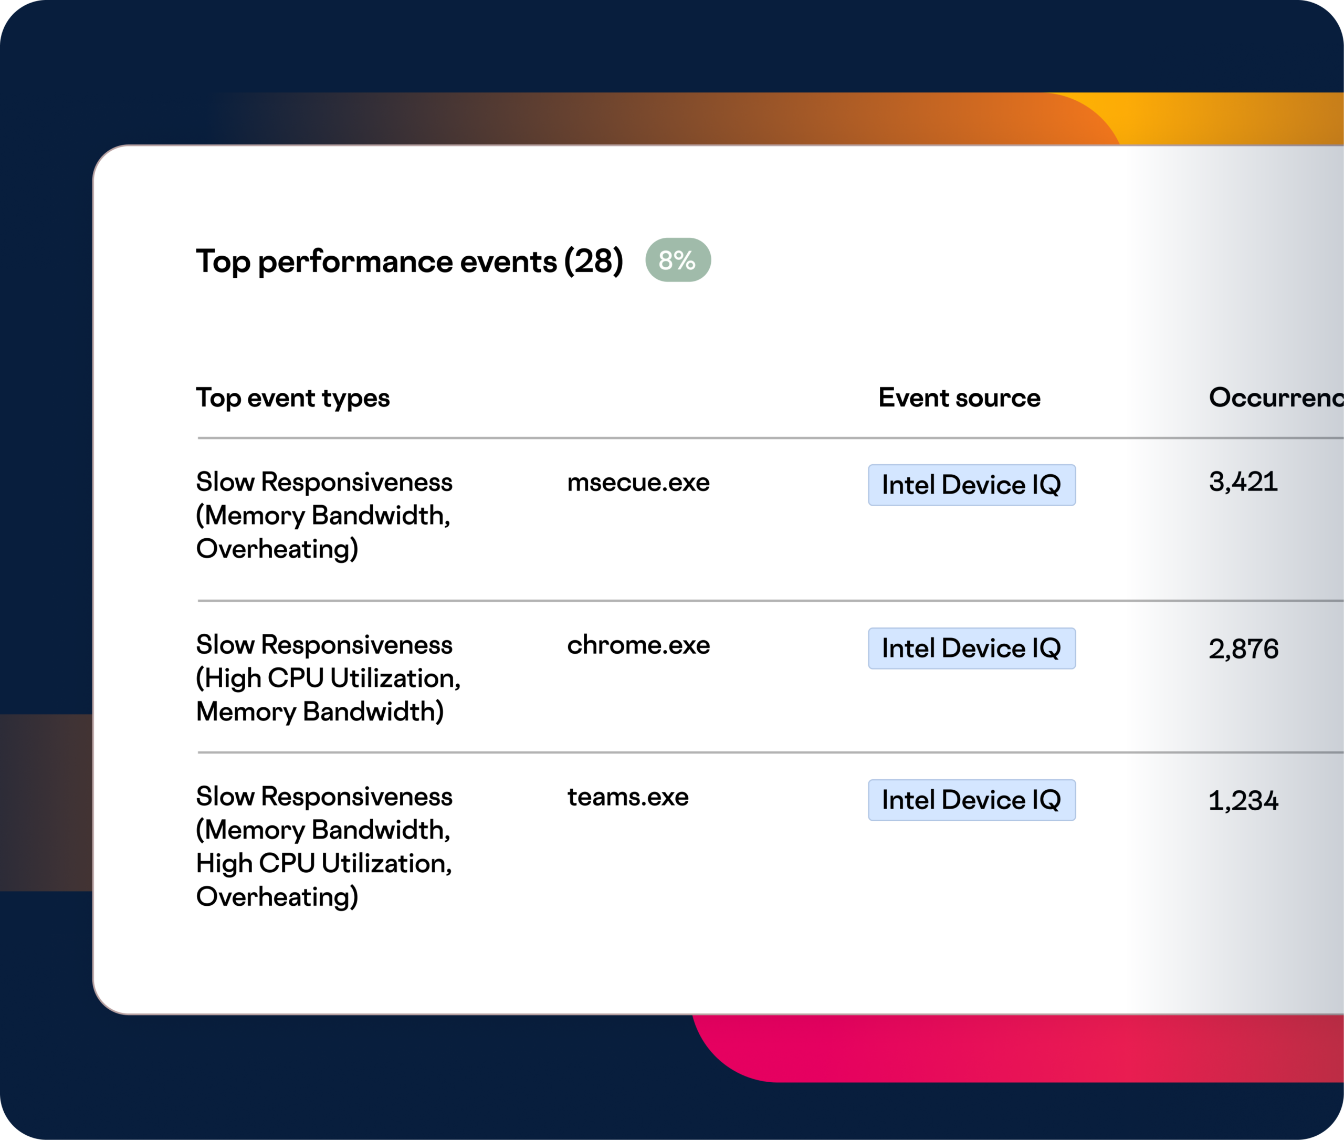Open Slow Responsiveness (Memory Bandwidth, Overheating) event for msecue.exe
Viewport: 1344px width, 1140px height.
click(324, 515)
